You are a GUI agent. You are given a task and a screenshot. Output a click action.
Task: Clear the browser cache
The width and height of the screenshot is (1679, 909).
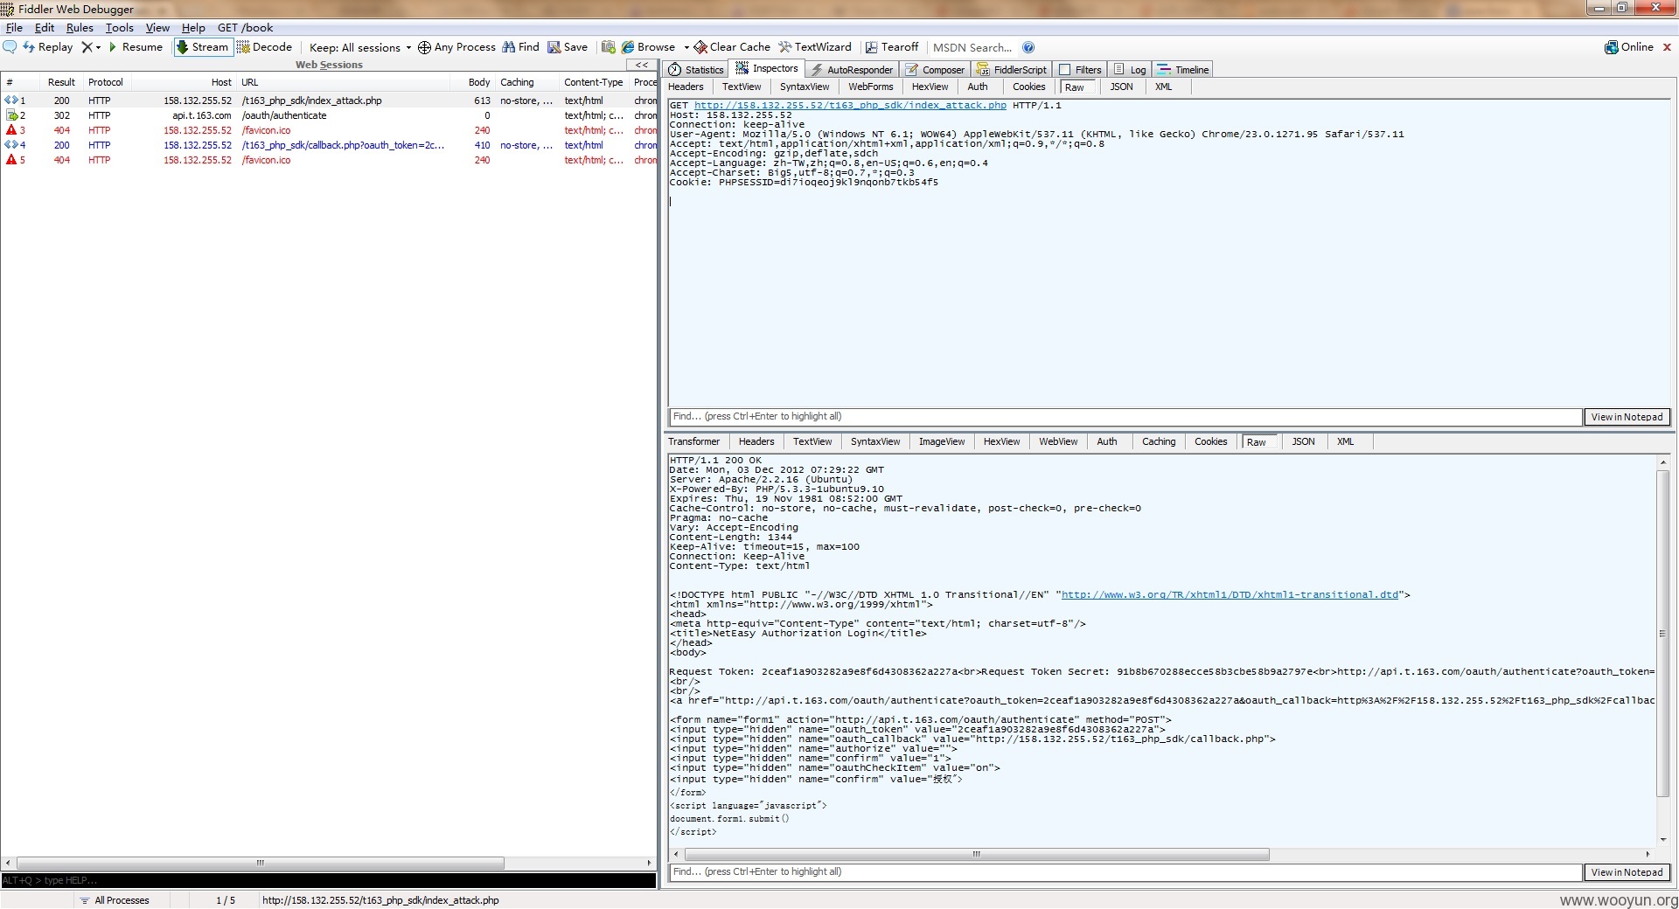[732, 47]
